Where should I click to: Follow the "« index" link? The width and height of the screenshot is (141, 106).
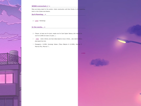tap(83, 53)
